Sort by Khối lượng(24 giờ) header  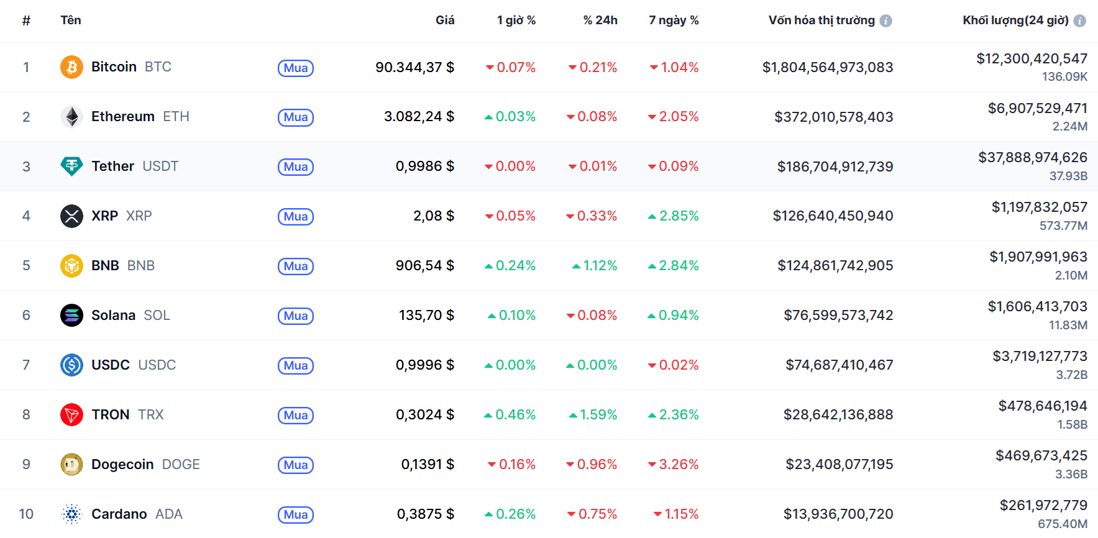1015,20
